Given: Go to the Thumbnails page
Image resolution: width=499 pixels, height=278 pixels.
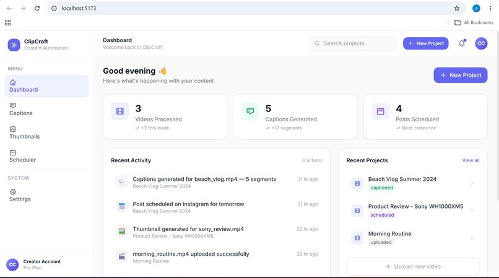Looking at the screenshot, I should [x=46, y=132].
